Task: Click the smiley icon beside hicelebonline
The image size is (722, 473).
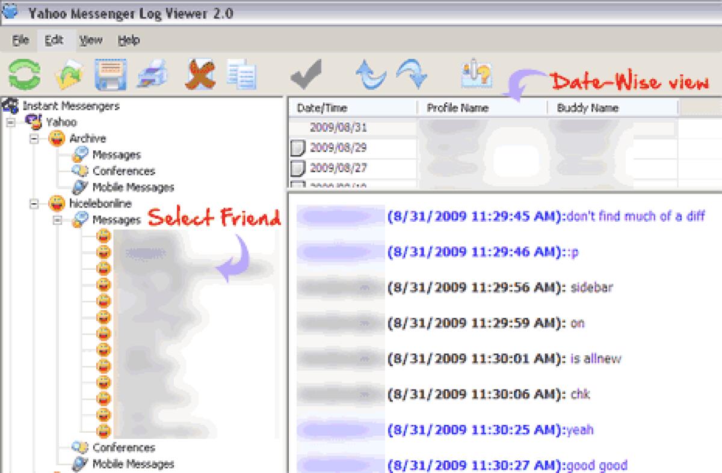Action: pos(56,204)
